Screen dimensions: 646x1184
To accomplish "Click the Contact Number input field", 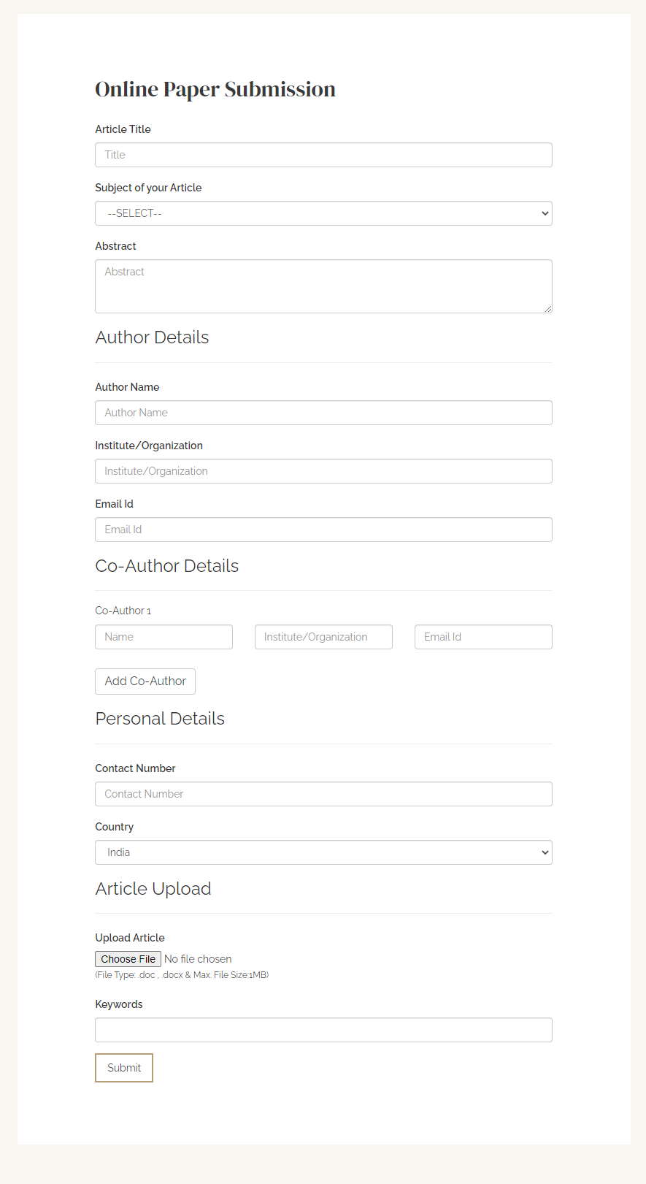I will [x=323, y=793].
